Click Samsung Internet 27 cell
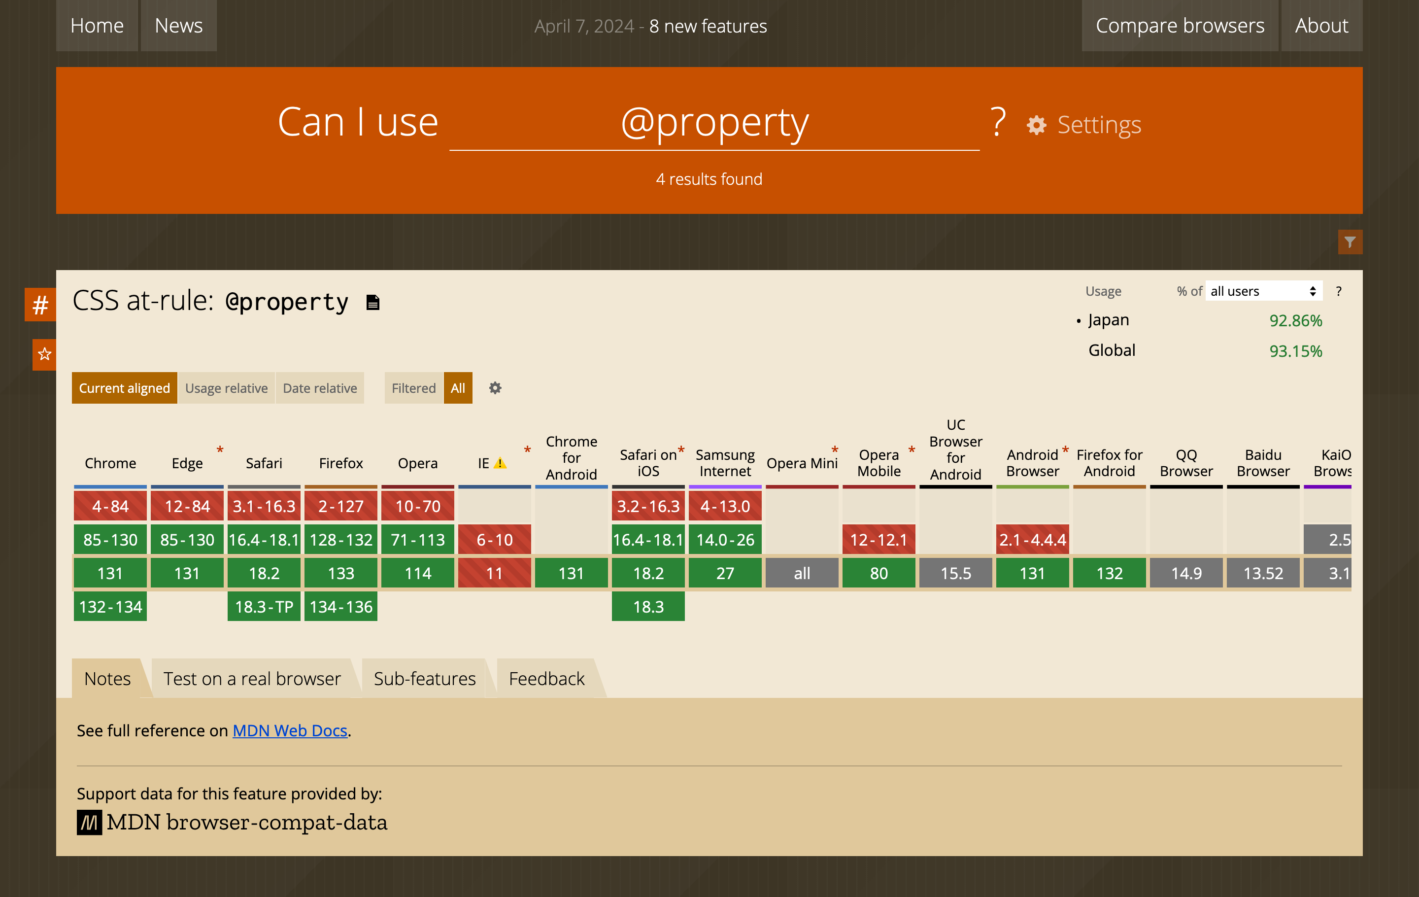This screenshot has height=897, width=1419. click(x=725, y=573)
